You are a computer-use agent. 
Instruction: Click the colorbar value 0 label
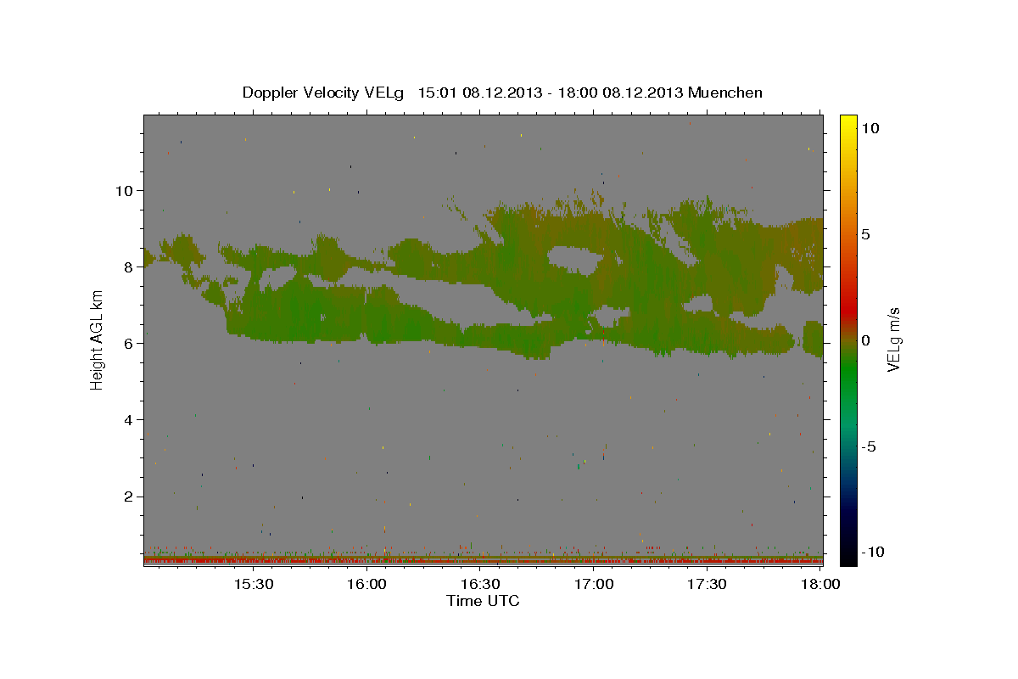tap(866, 340)
